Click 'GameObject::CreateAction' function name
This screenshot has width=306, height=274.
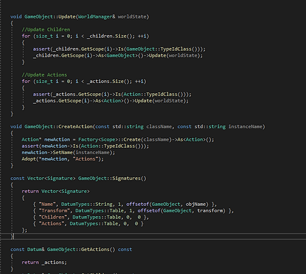click(59, 127)
